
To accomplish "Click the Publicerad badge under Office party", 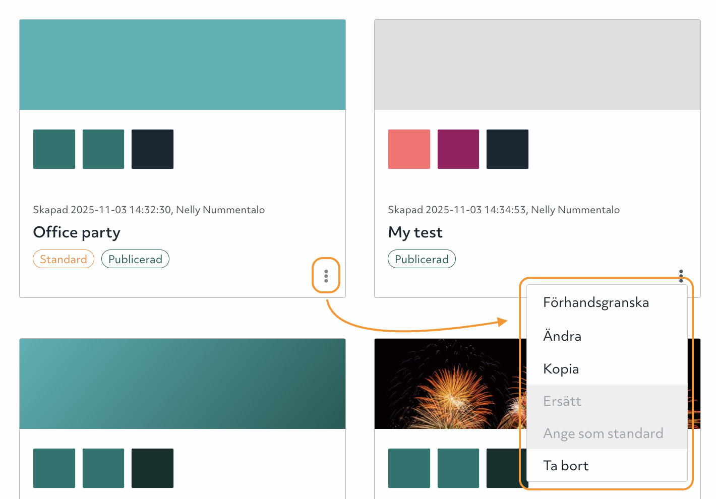I will point(135,259).
